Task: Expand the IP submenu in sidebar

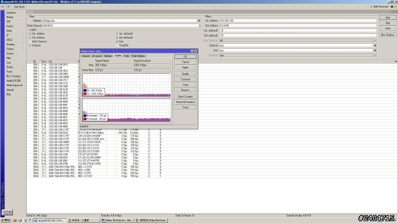Action: (x=15, y=35)
